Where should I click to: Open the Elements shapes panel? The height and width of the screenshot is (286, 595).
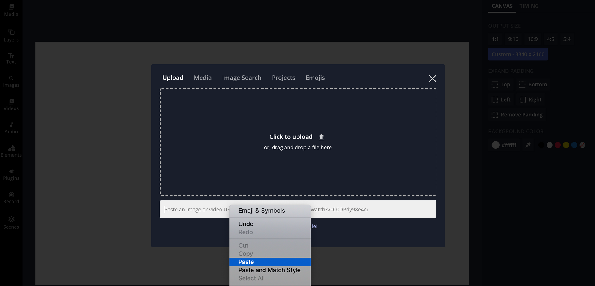pos(11,151)
